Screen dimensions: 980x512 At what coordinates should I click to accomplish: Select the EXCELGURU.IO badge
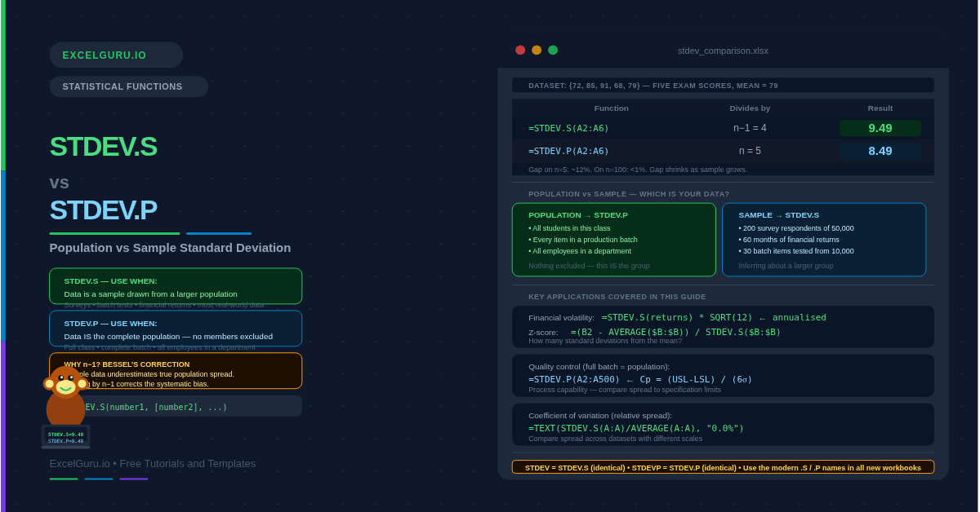(x=116, y=55)
